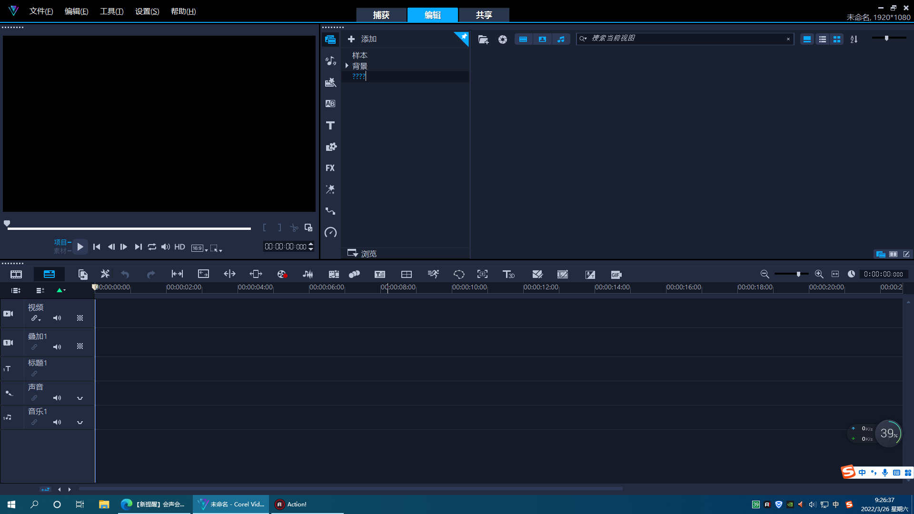The image size is (914, 514).
Task: Open the 3D Title editor icon
Action: point(508,275)
